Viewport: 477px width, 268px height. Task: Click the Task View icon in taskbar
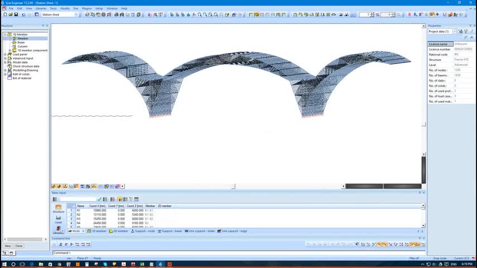point(22,264)
